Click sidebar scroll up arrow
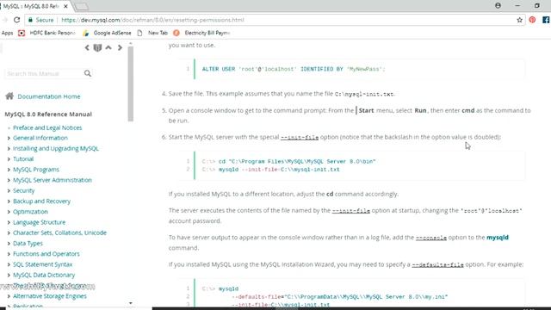The height and width of the screenshot is (310, 551). (131, 44)
